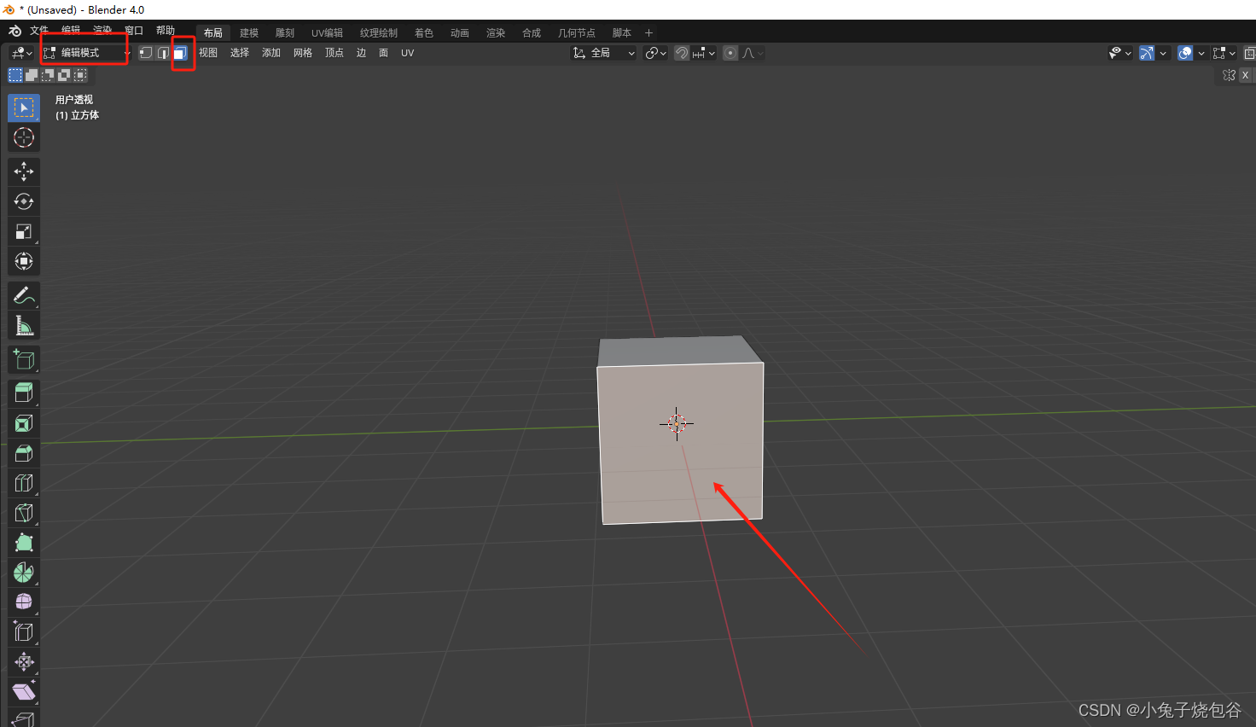The image size is (1256, 727).
Task: Activate the Move tool
Action: 24,172
